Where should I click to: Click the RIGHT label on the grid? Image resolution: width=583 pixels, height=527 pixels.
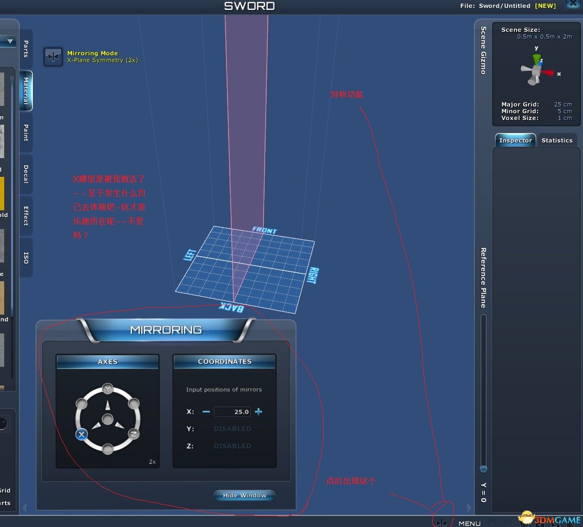pyautogui.click(x=313, y=276)
